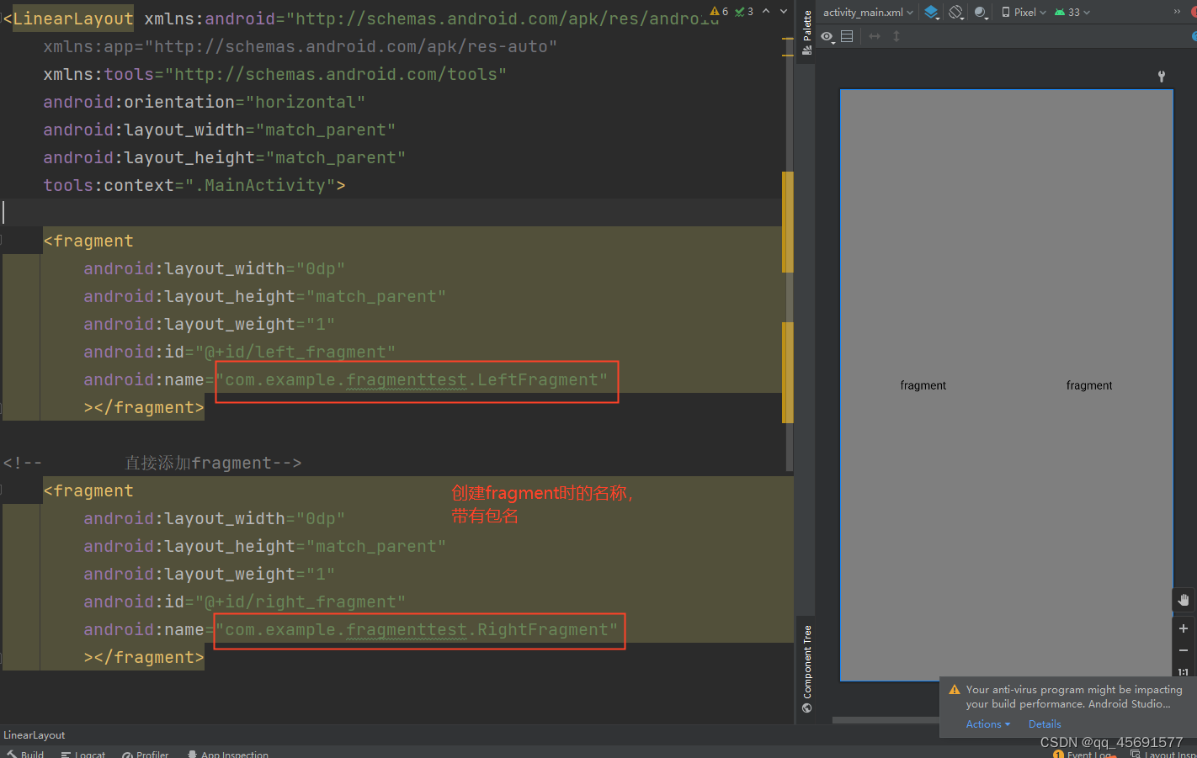Toggle the autoconnect/blueprint list icon

pos(847,37)
